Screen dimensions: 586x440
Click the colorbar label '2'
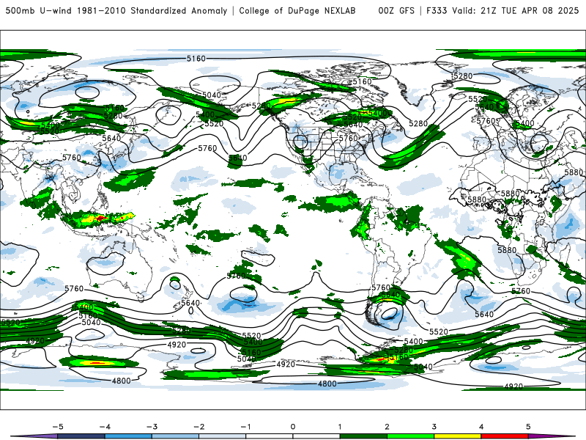(387, 427)
